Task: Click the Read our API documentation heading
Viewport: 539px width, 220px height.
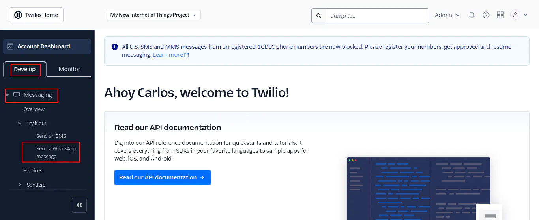Action: tap(168, 128)
